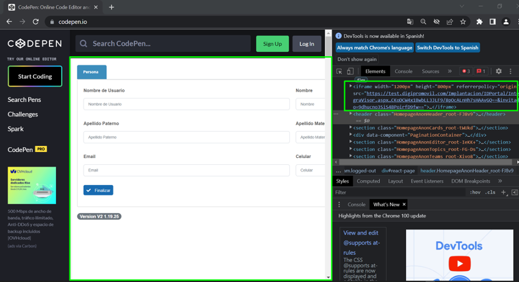Toggle the device toolbar in DevTools
This screenshot has width=519, height=282.
pyautogui.click(x=350, y=71)
